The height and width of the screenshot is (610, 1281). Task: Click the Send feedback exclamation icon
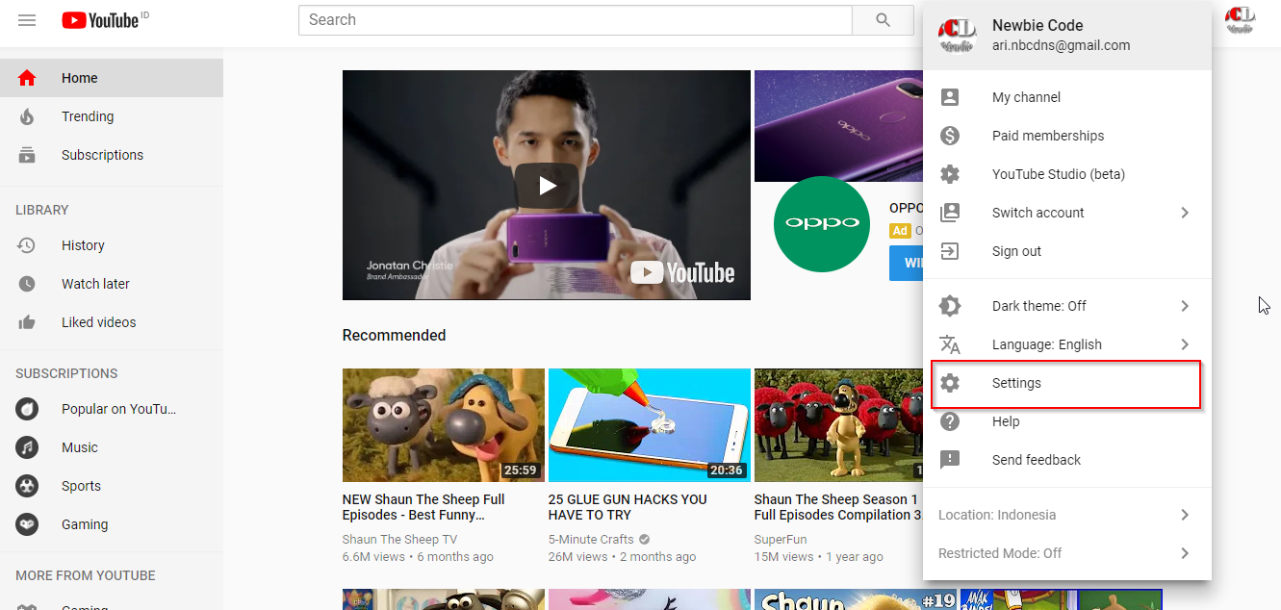(950, 460)
